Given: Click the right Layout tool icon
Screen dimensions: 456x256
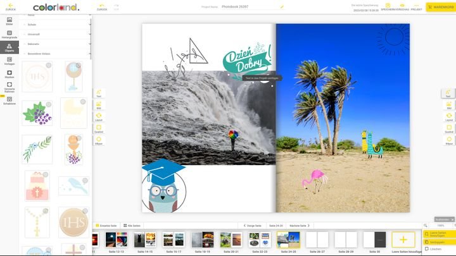Looking at the screenshot, I should click(448, 117).
